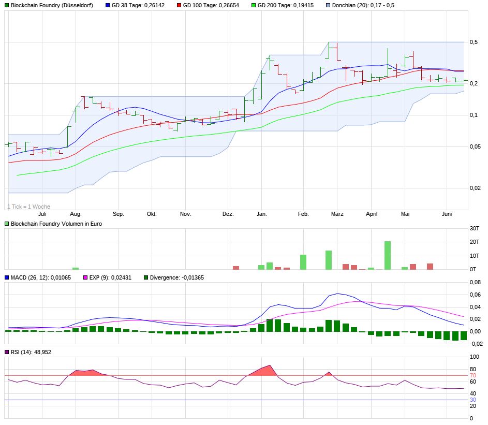Click the magenta EXP (9) legend icon
Viewport: 488px width, 425px height.
86,277
